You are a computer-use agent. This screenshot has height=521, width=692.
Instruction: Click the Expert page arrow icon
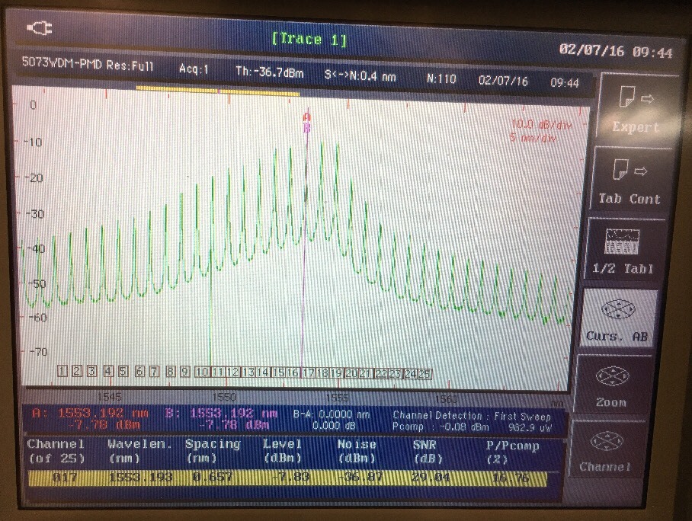coord(637,97)
